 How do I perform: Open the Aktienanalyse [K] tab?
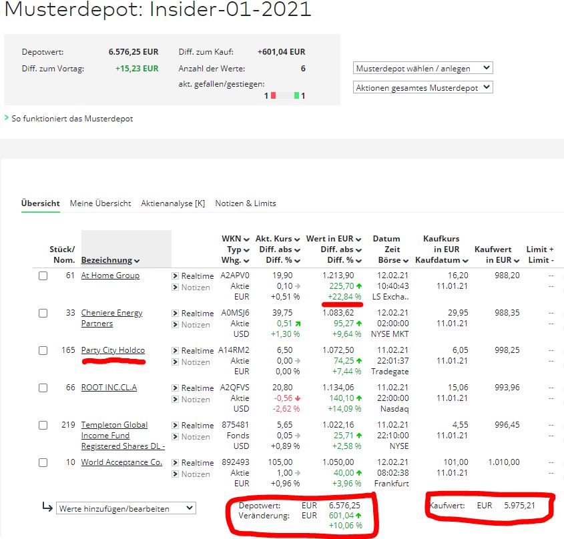(x=173, y=203)
